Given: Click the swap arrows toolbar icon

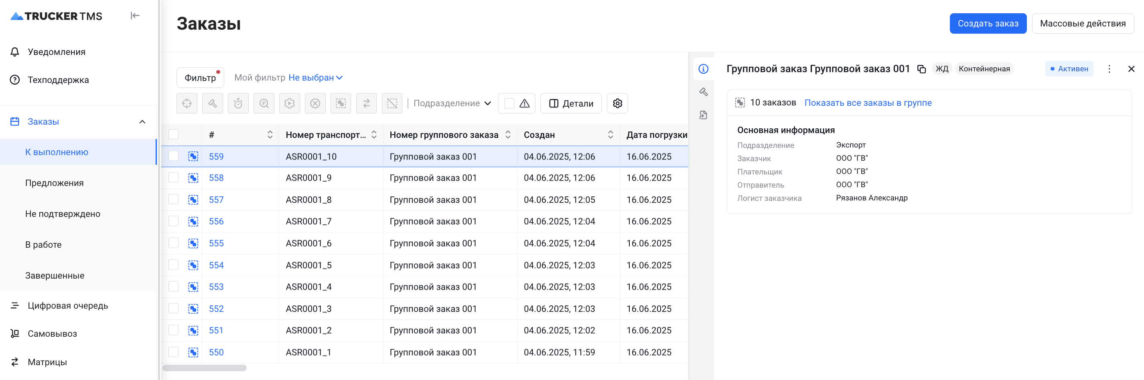Looking at the screenshot, I should click(366, 103).
